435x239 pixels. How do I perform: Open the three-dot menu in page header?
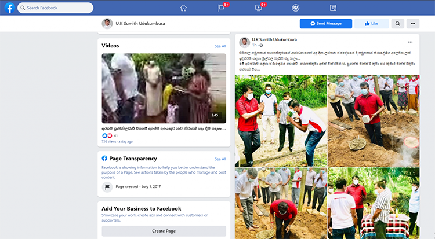413,24
